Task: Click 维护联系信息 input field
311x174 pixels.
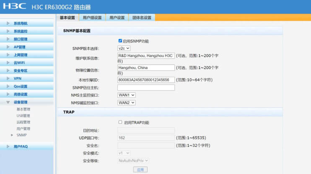Action: (146, 56)
